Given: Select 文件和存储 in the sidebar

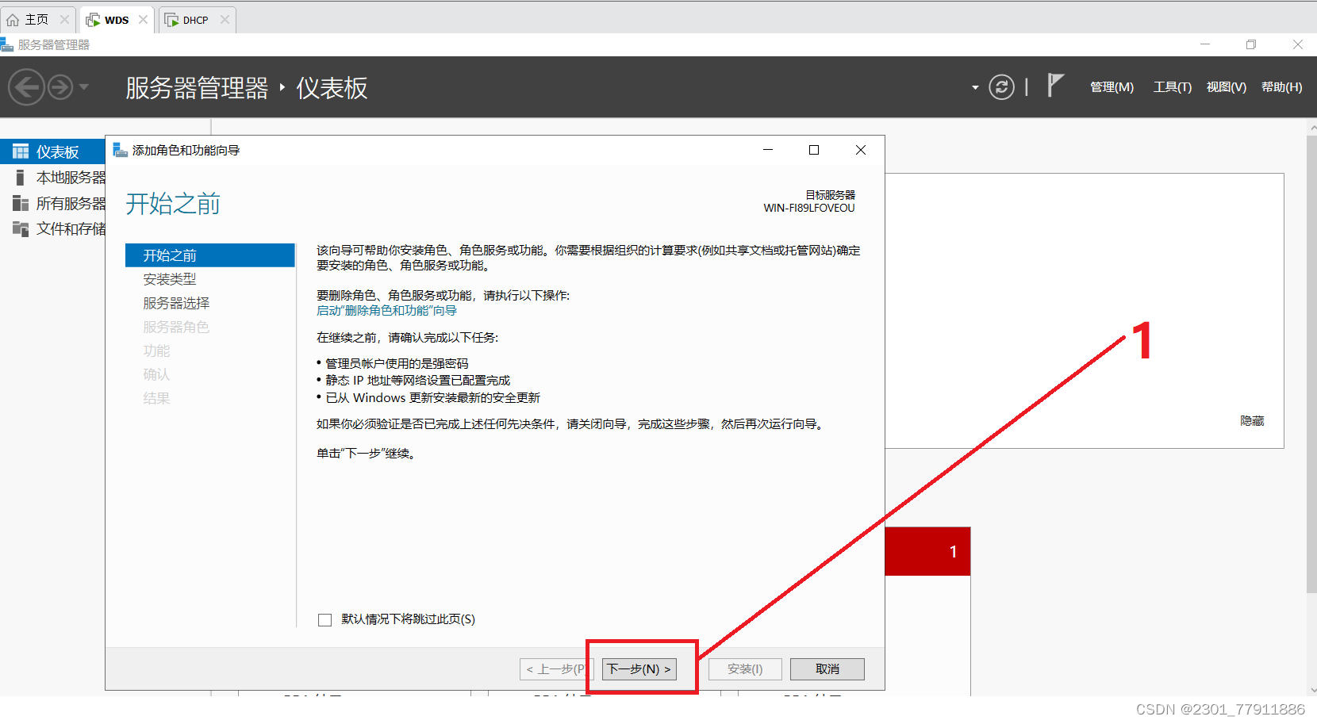Looking at the screenshot, I should coord(71,229).
